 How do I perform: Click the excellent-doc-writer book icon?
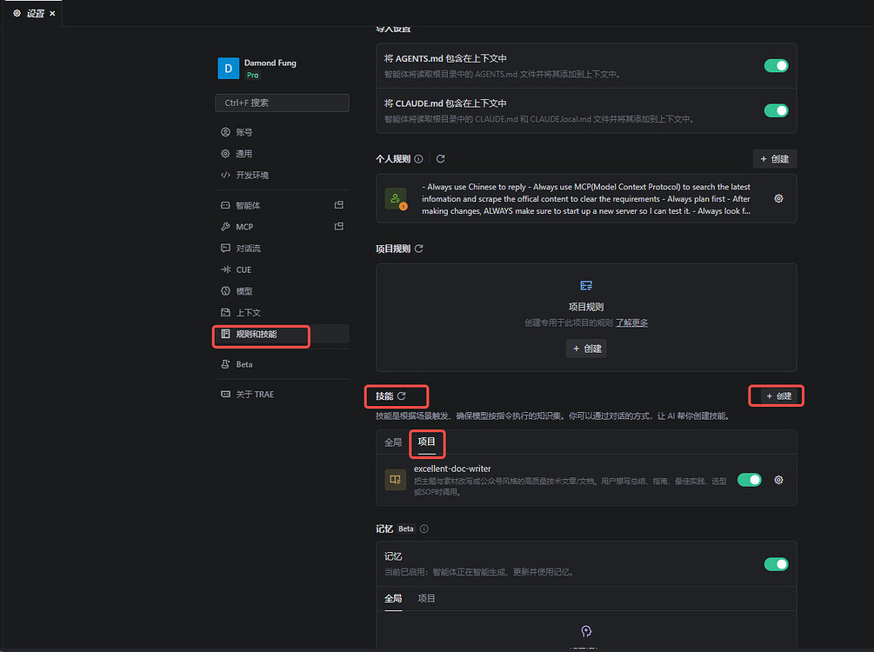[395, 480]
